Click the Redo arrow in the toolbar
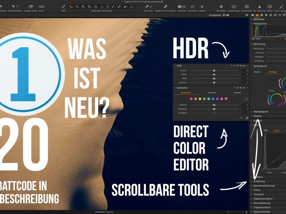Image resolution: width=286 pixels, height=214 pixels. [x=17, y=7]
